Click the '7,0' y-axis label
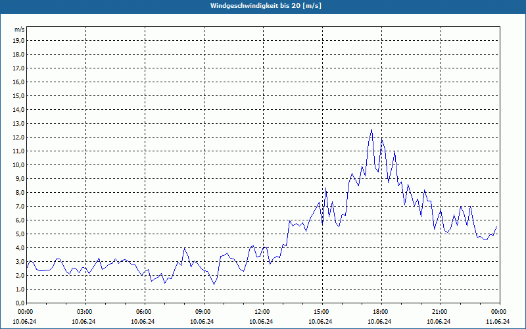The width and height of the screenshot is (526, 329). point(20,206)
